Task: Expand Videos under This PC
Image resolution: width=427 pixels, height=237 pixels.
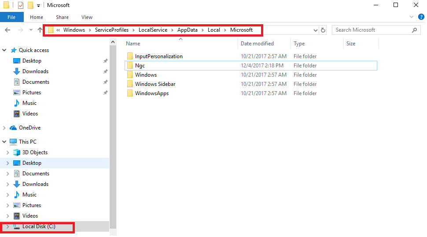Action: tap(8, 216)
